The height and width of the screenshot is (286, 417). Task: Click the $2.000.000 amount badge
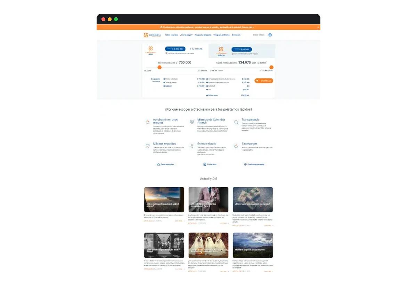175,49
